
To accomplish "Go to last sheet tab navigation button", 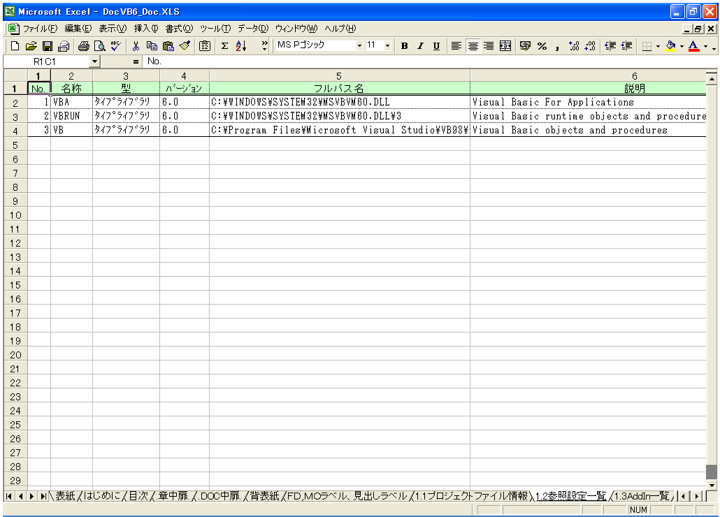I will coord(43,496).
